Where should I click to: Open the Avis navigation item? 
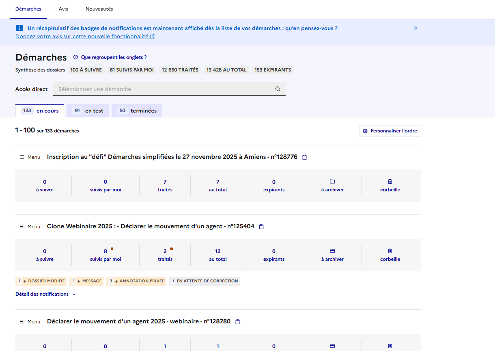pos(63,9)
